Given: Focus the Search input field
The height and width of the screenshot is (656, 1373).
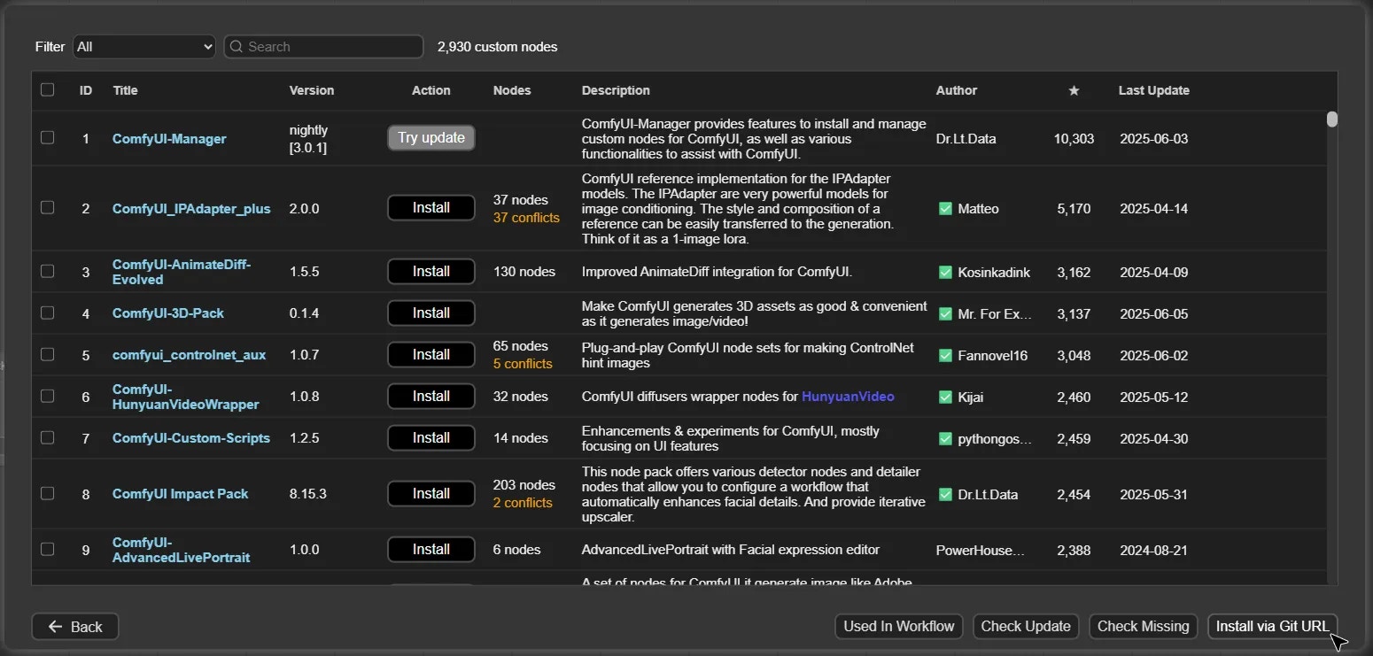Looking at the screenshot, I should coord(323,47).
